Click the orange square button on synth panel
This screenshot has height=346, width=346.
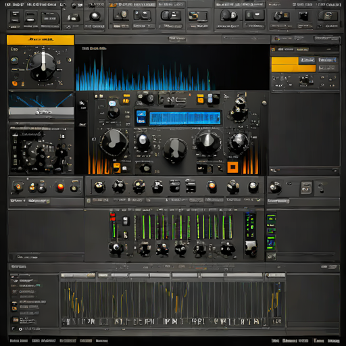(232, 168)
